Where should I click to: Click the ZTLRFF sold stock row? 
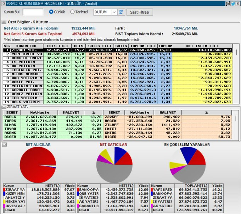tap(168, 125)
